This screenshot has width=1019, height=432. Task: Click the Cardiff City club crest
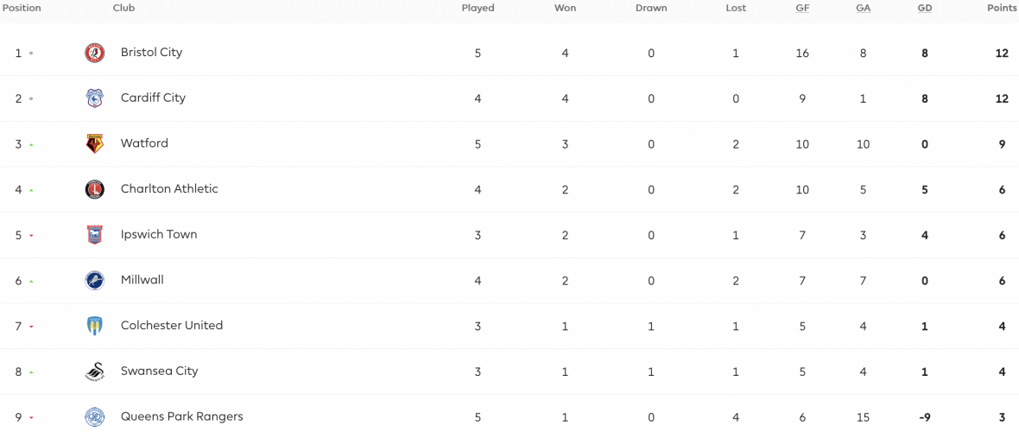click(95, 98)
